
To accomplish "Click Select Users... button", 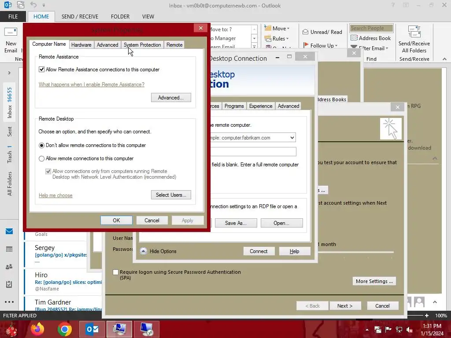I will point(171,195).
